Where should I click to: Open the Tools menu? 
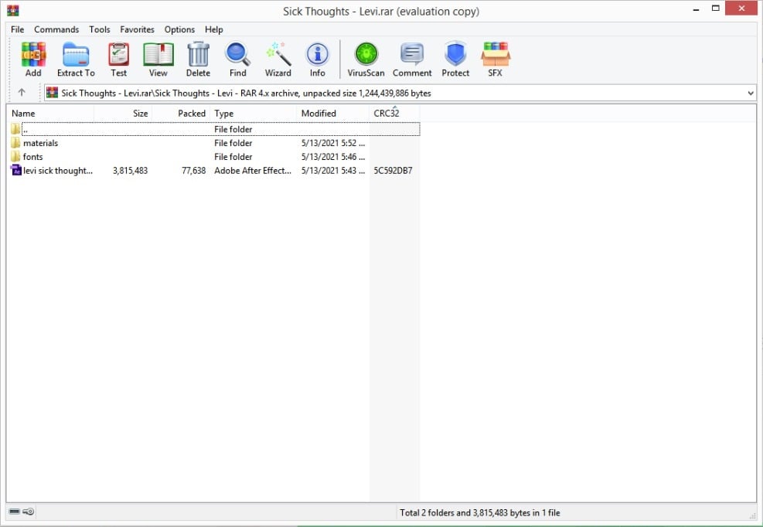click(x=99, y=29)
